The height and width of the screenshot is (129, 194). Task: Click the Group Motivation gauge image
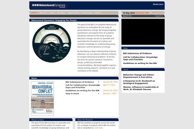[52, 43]
